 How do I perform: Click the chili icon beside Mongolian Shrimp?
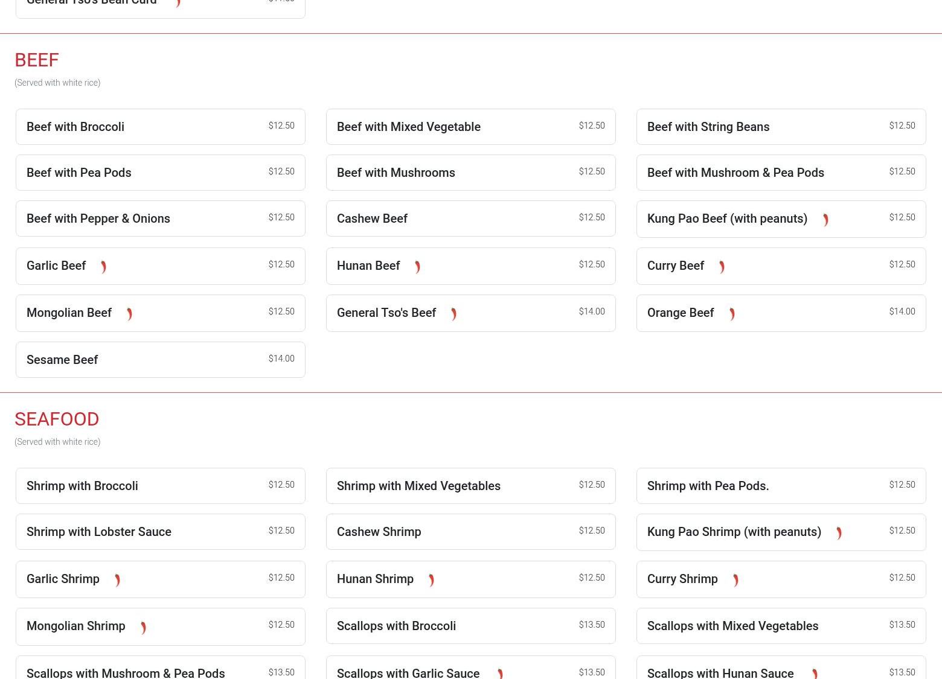click(x=143, y=628)
